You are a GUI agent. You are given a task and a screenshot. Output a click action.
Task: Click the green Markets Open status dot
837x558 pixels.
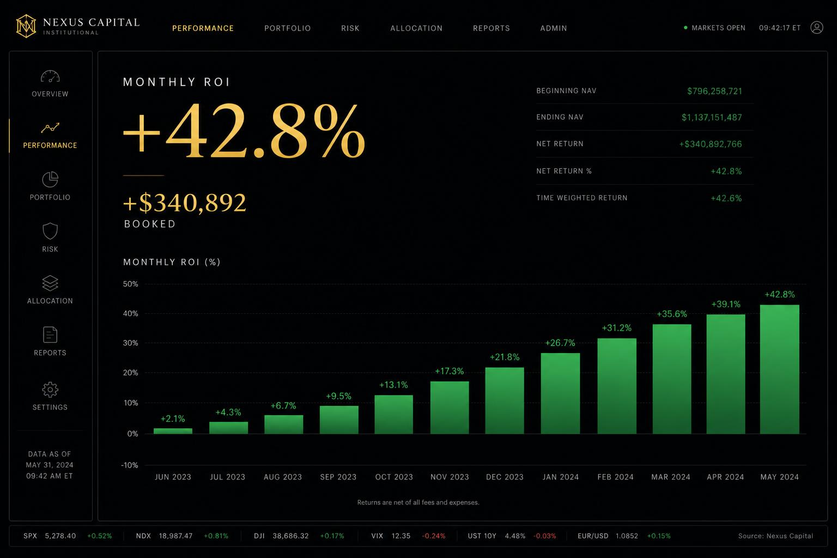[x=686, y=28]
